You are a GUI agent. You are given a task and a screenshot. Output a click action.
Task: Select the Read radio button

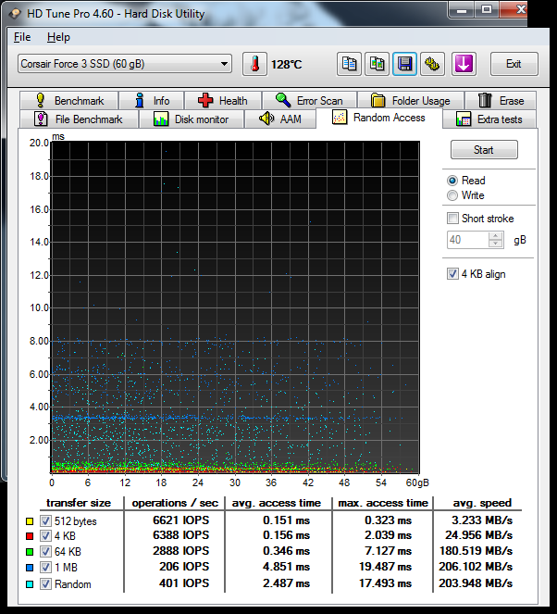click(452, 181)
